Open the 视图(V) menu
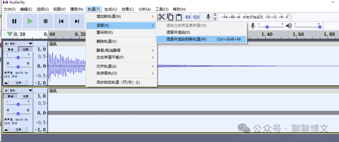This screenshot has width=339, height=142. pos(59,9)
